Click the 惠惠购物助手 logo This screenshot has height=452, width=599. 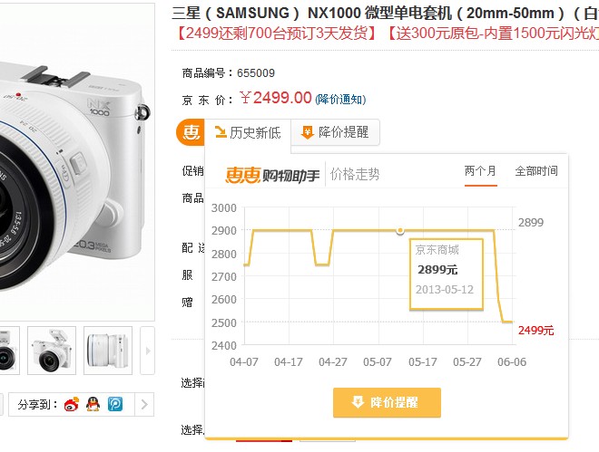click(272, 175)
